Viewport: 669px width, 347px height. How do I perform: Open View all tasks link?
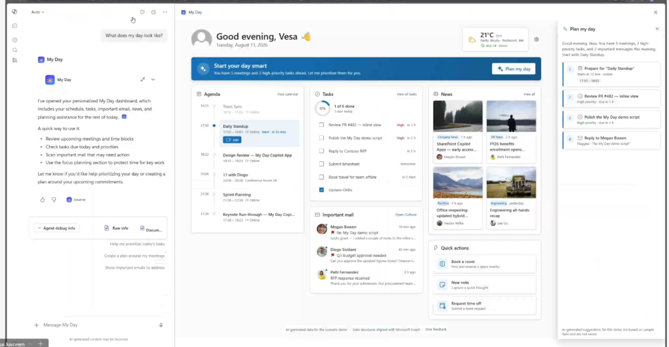pos(406,94)
